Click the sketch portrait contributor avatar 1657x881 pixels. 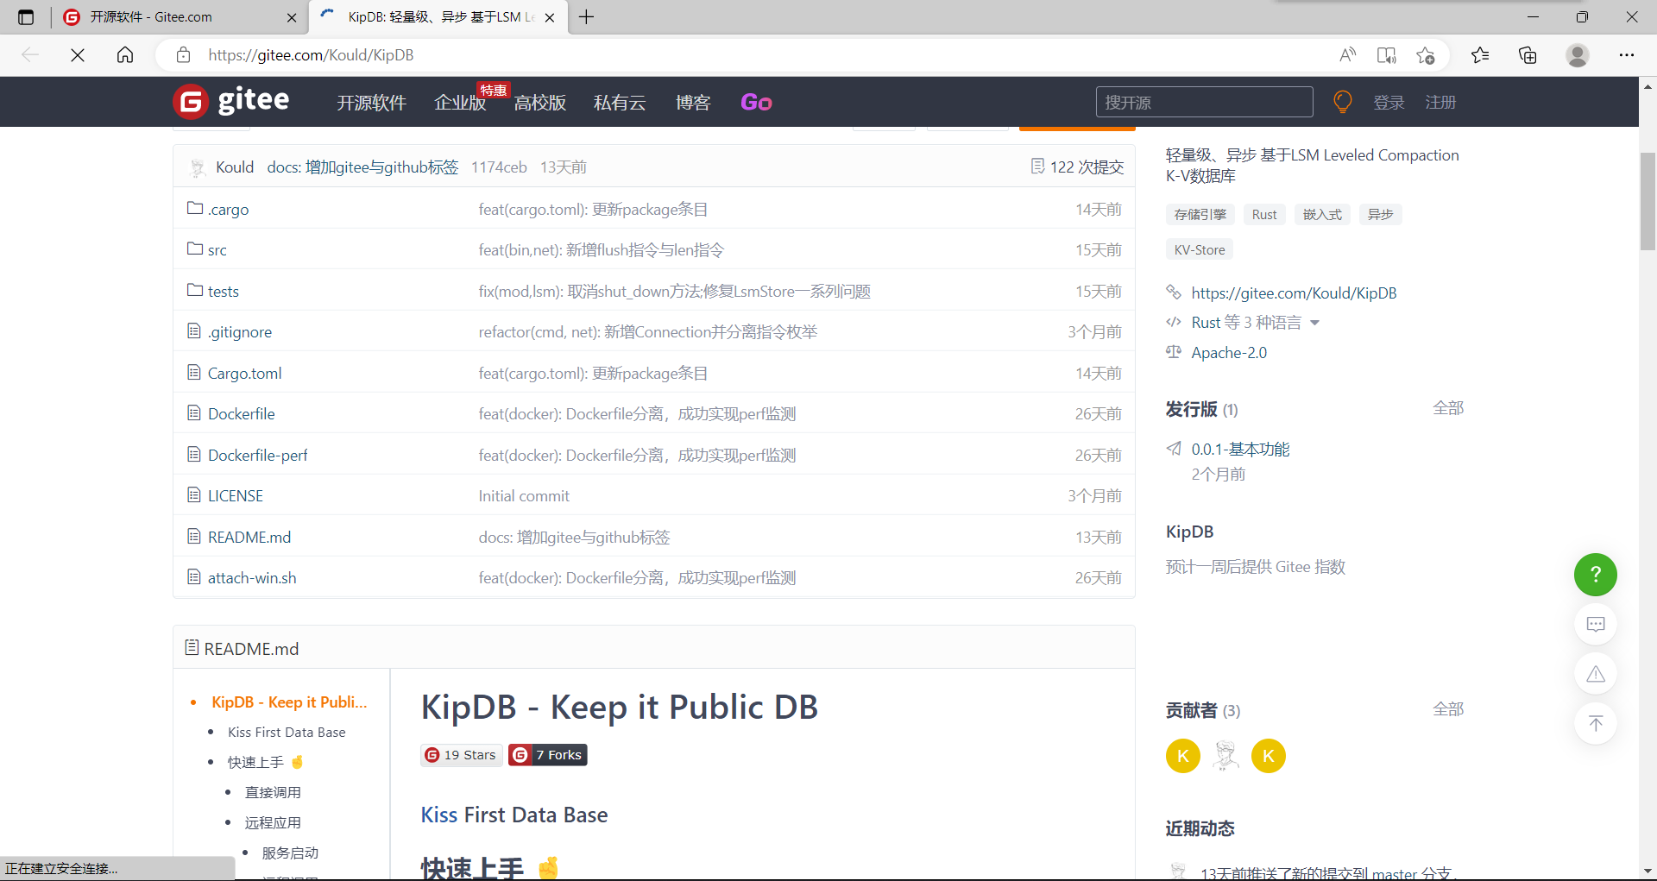tap(1225, 756)
